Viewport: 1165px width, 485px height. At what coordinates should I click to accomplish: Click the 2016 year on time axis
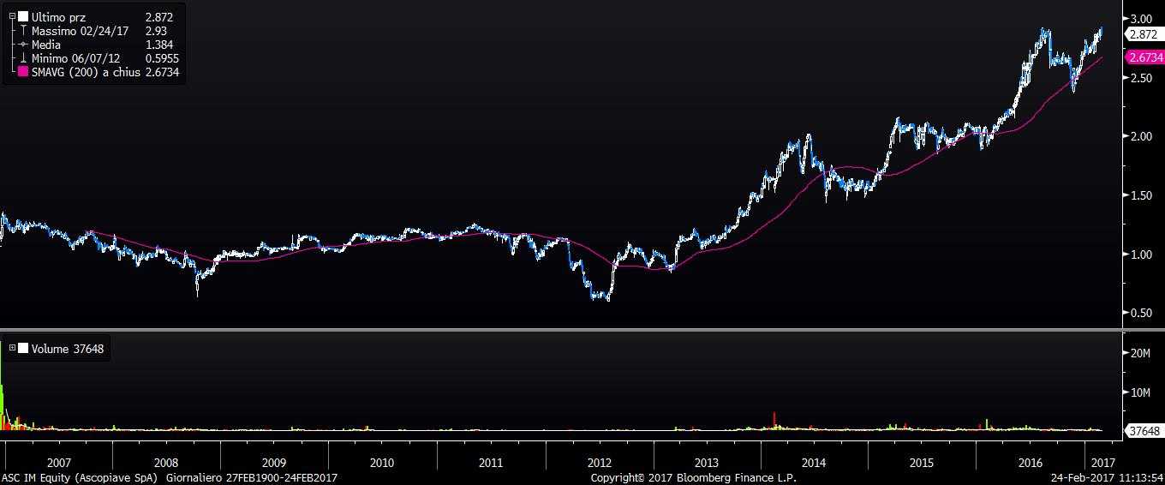1031,463
